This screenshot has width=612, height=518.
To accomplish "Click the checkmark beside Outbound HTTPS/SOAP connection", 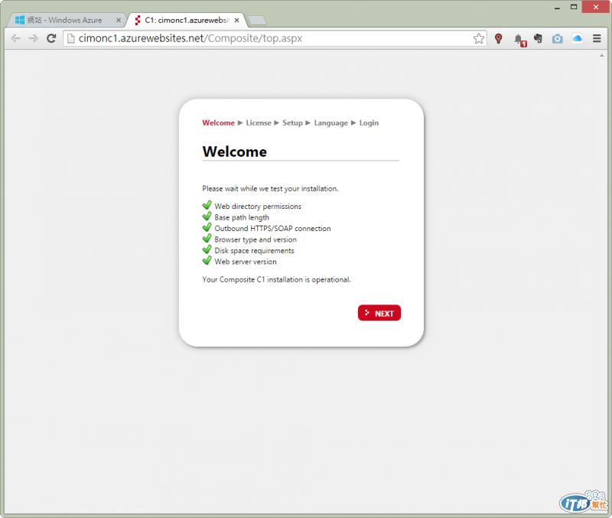I will [x=207, y=227].
